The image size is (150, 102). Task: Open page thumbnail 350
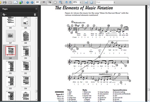(26, 51)
